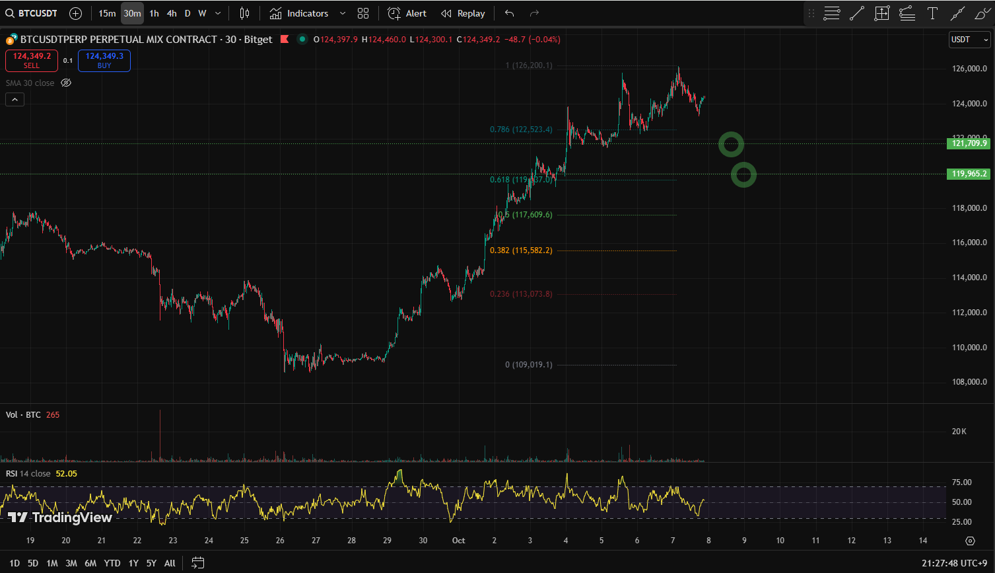The width and height of the screenshot is (995, 573).
Task: Select the brush drawing tool
Action: click(982, 13)
